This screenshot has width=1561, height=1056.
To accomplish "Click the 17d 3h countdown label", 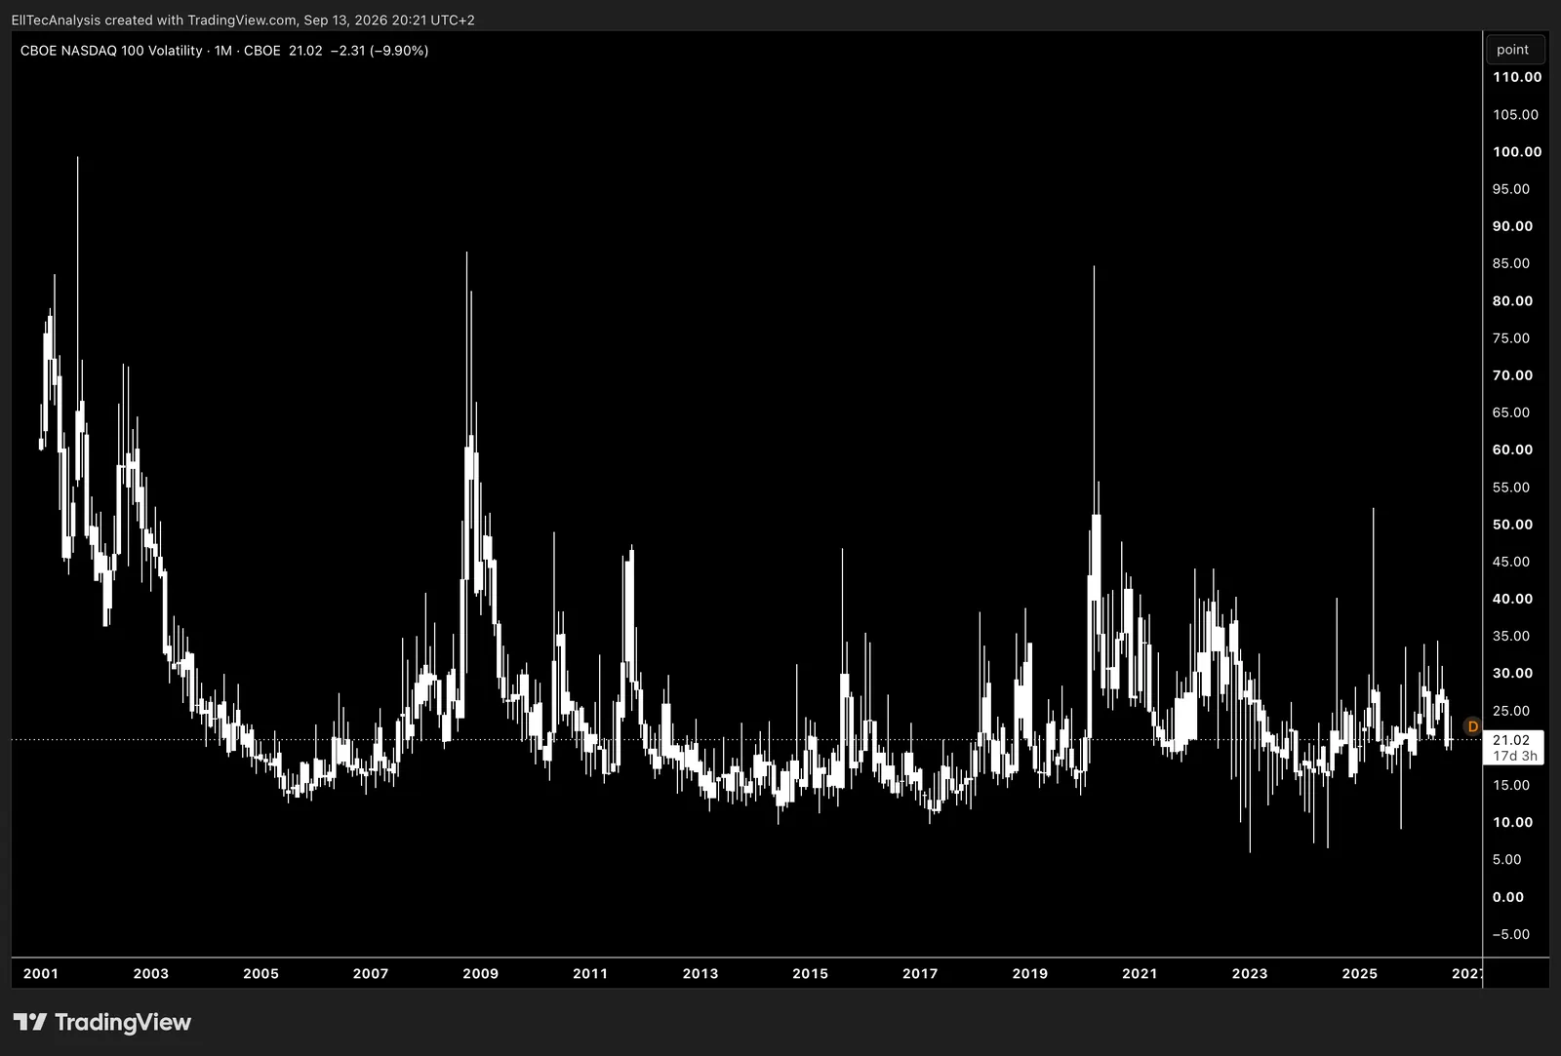I will pyautogui.click(x=1514, y=756).
